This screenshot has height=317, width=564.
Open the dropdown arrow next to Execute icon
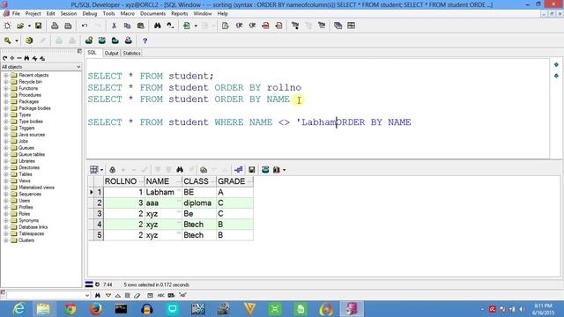(x=196, y=26)
